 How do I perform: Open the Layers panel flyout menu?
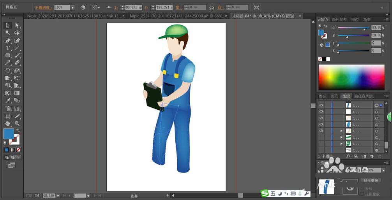[387, 96]
